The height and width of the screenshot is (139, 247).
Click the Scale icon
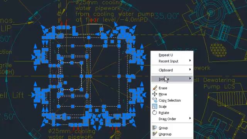155,107
